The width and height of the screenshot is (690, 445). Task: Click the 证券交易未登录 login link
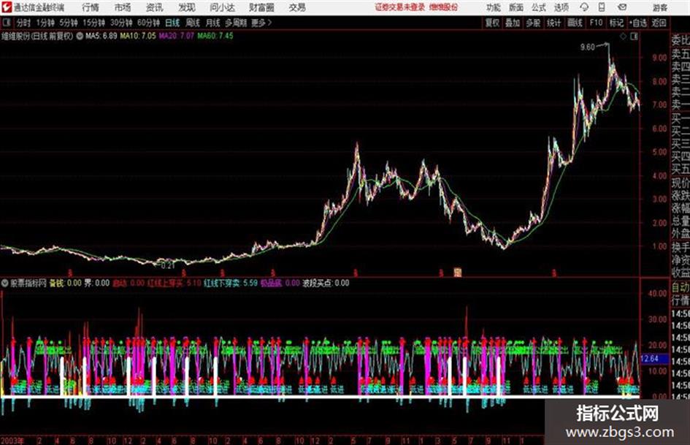point(400,7)
